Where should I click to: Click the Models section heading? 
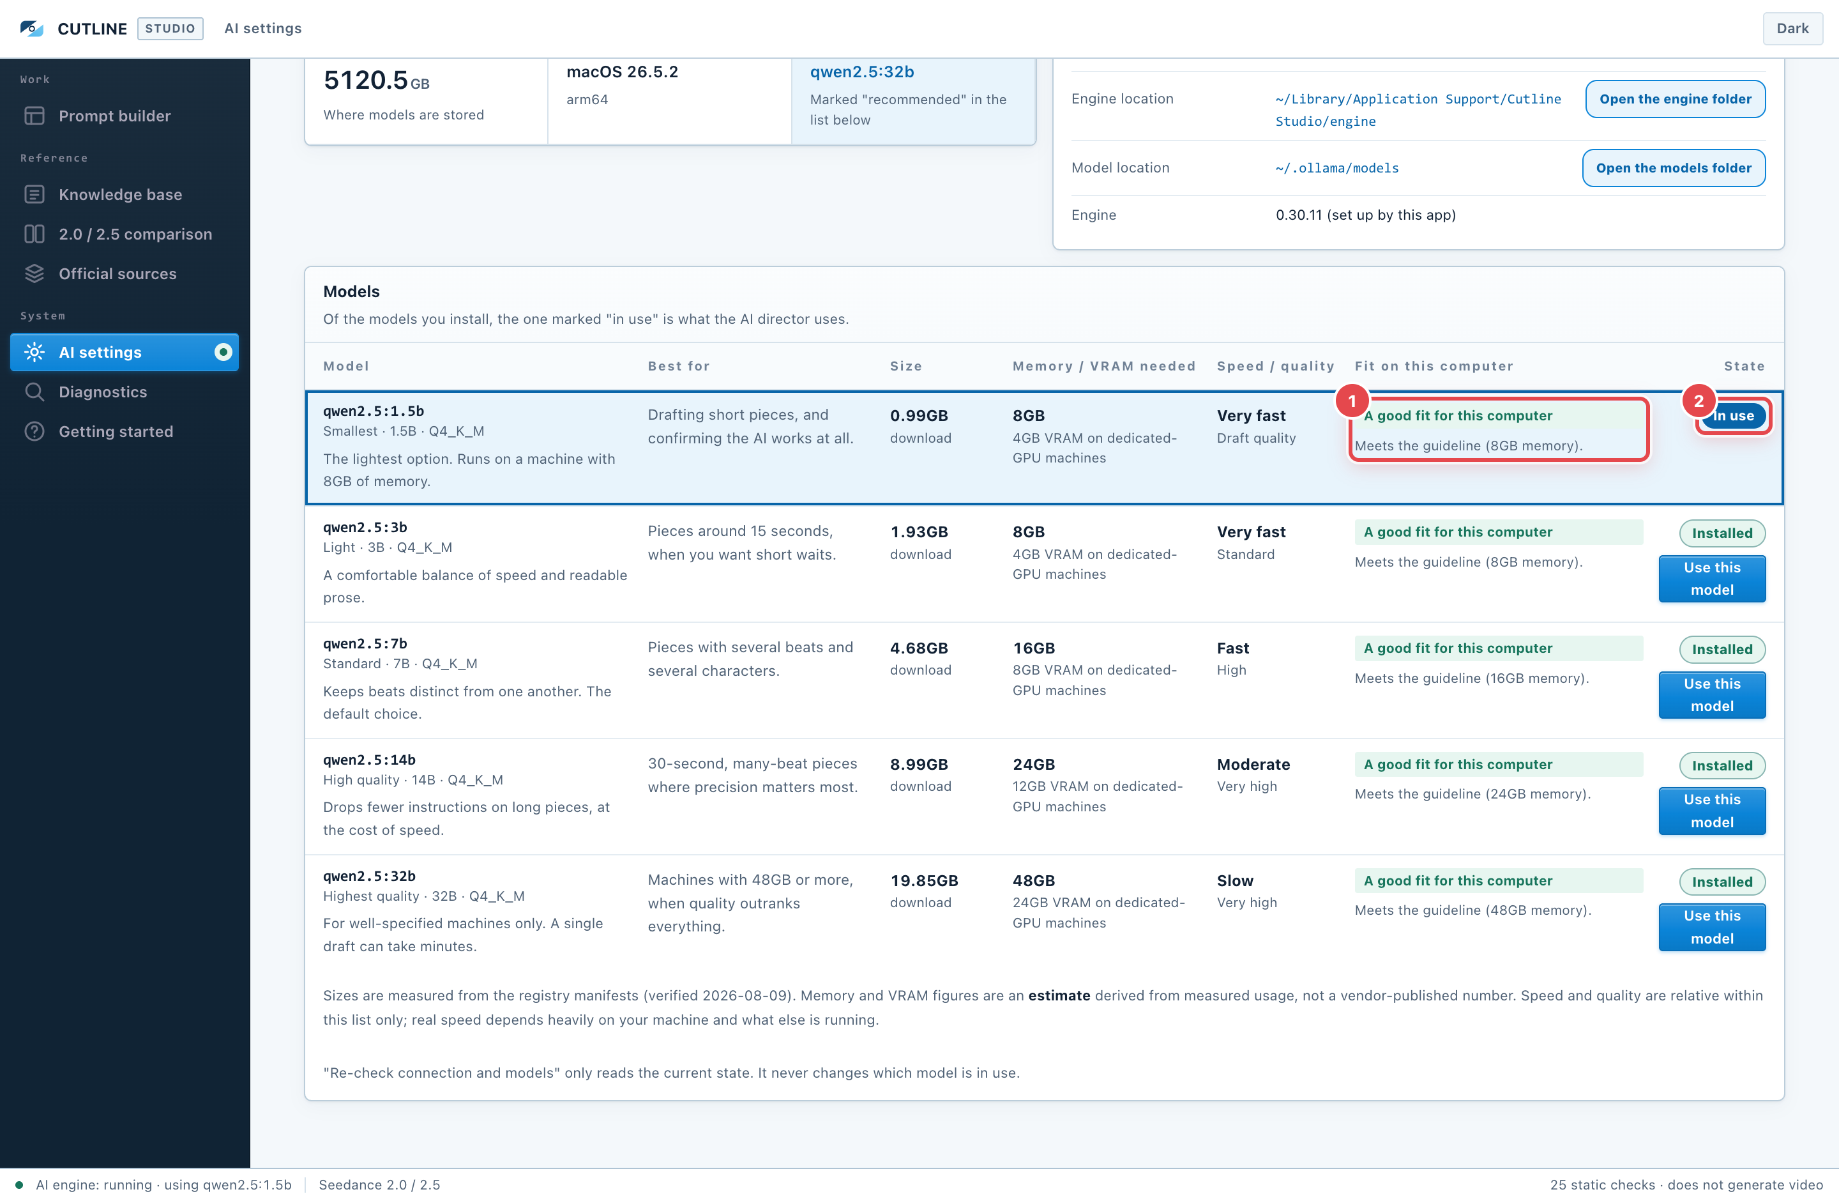(352, 291)
